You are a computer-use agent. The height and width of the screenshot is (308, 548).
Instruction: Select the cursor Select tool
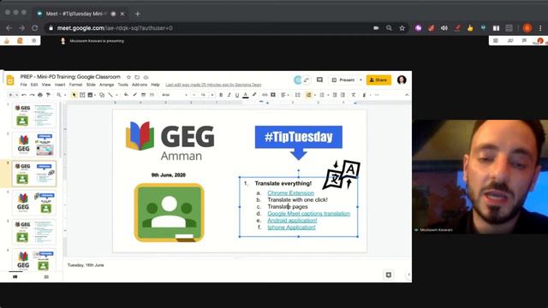pos(74,95)
